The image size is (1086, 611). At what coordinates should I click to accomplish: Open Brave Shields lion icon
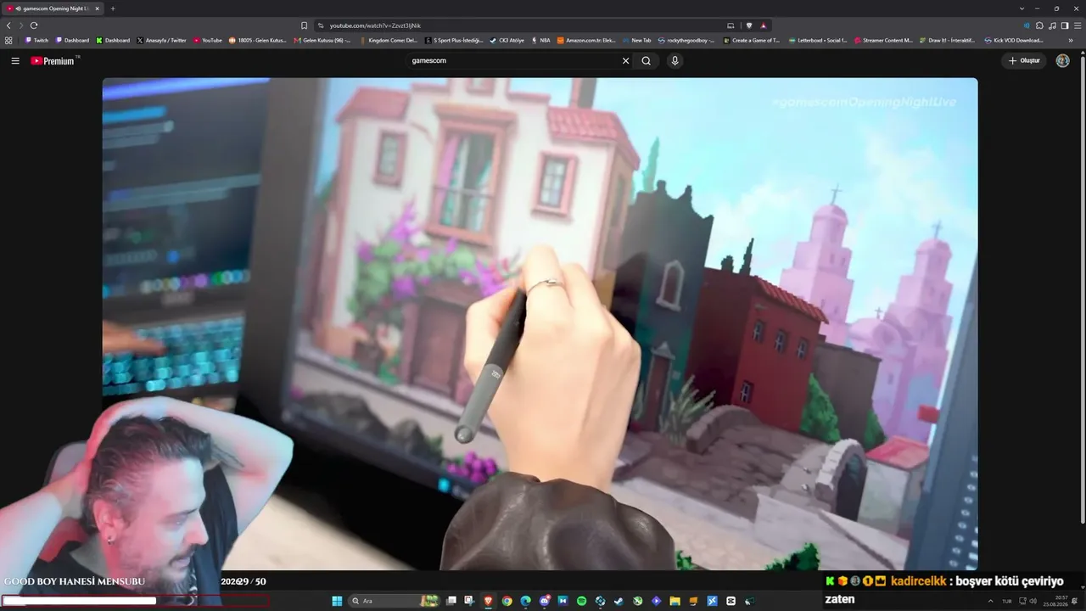749,25
